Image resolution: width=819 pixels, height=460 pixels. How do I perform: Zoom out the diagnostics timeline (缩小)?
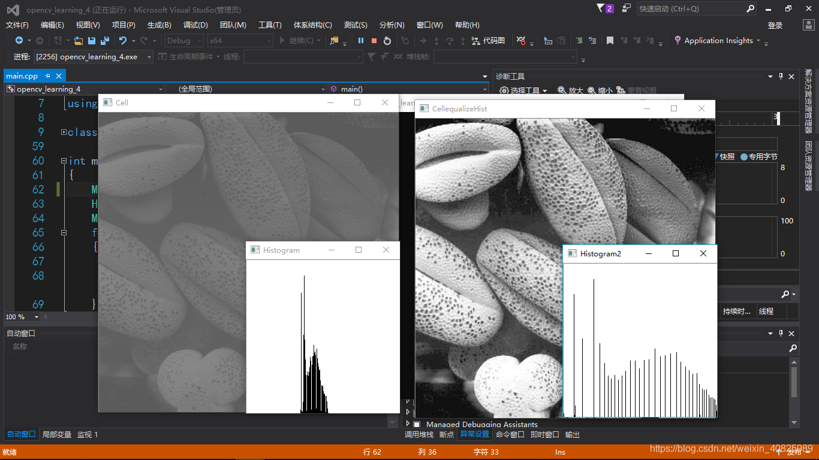[600, 90]
